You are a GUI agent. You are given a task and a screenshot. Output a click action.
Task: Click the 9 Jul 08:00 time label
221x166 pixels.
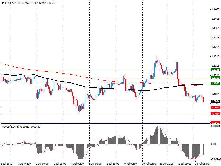pos(130,164)
